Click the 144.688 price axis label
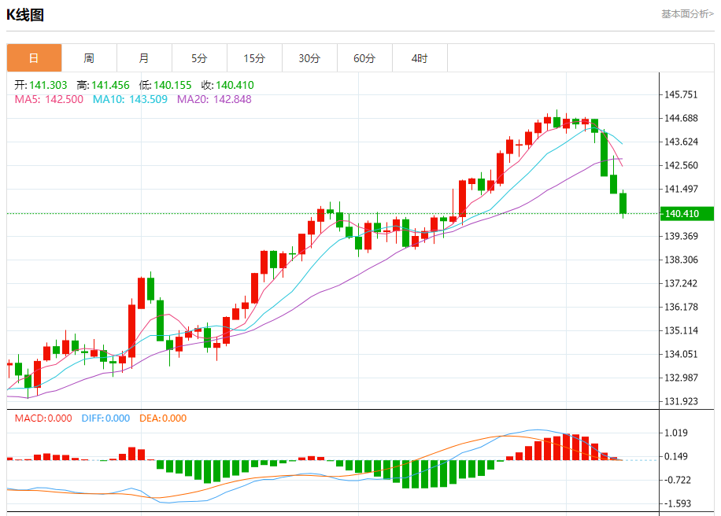This screenshot has width=721, height=516. click(681, 118)
